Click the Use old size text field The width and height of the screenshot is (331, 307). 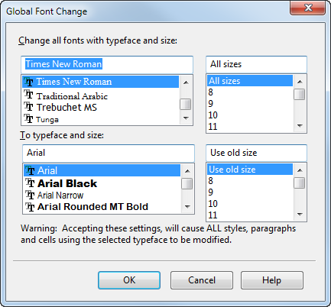[x=256, y=153]
